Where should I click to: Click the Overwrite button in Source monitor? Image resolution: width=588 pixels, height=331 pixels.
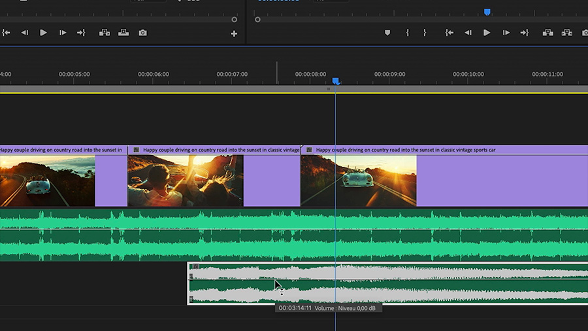(123, 33)
